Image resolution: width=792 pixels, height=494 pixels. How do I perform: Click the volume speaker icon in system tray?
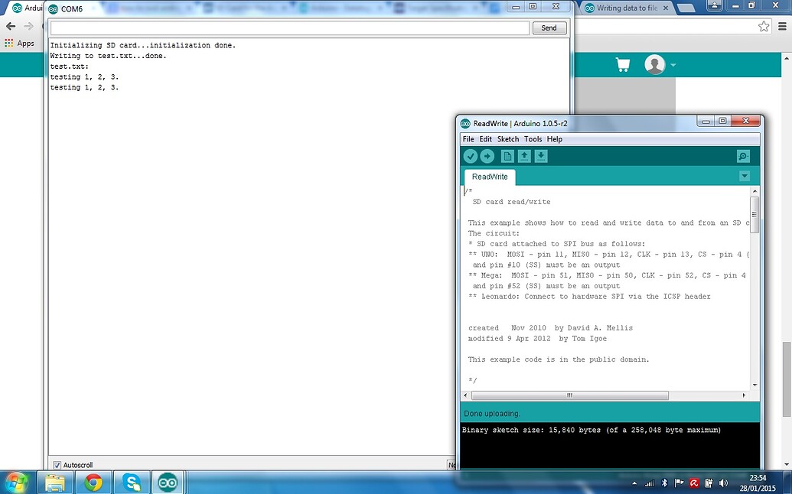(723, 483)
